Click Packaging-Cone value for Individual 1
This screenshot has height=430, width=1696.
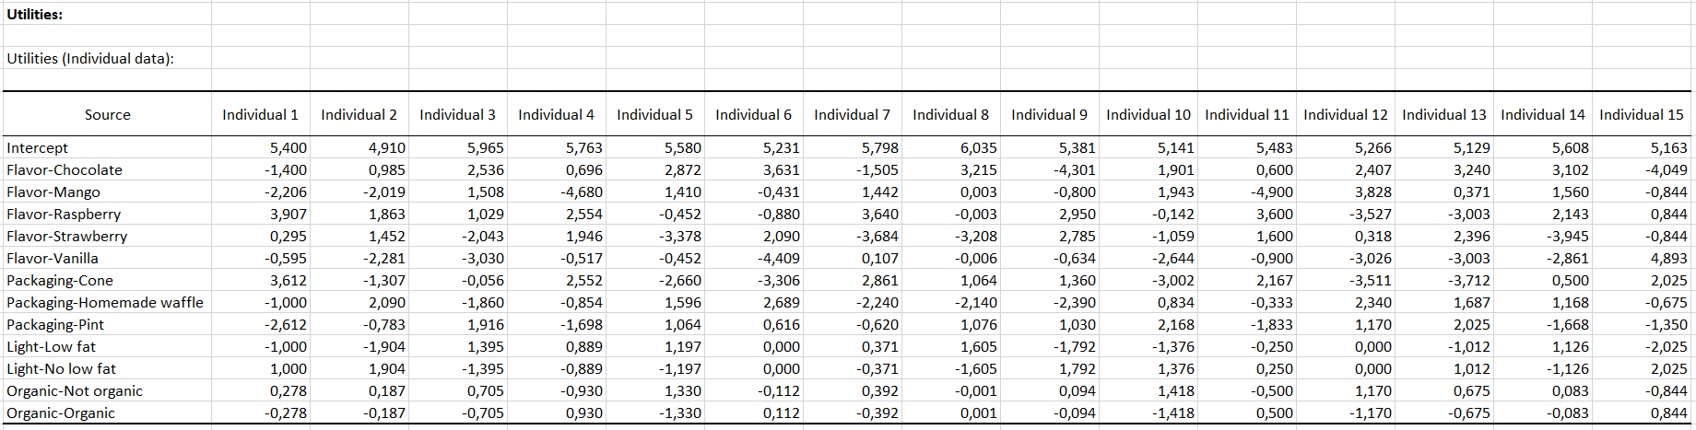[288, 281]
